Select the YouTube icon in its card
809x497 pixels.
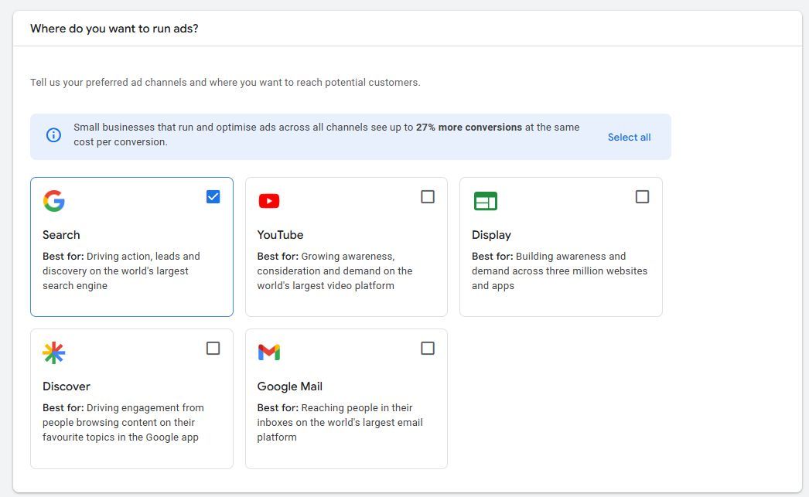point(268,201)
